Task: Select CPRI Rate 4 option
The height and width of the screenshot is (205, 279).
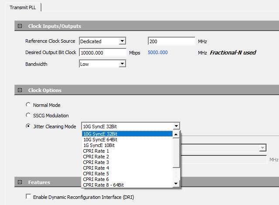Action: point(96,168)
